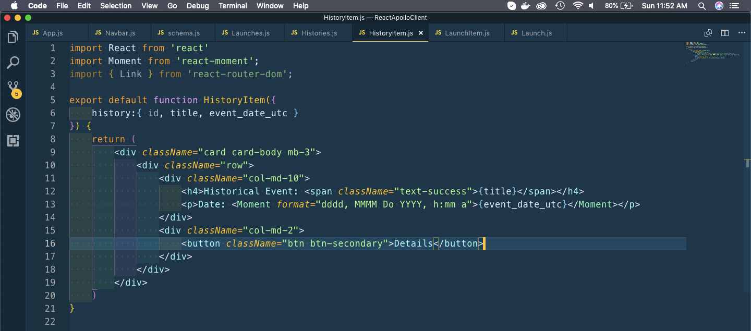This screenshot has width=751, height=331.
Task: Open the Siri icon in menu bar
Action: click(719, 6)
